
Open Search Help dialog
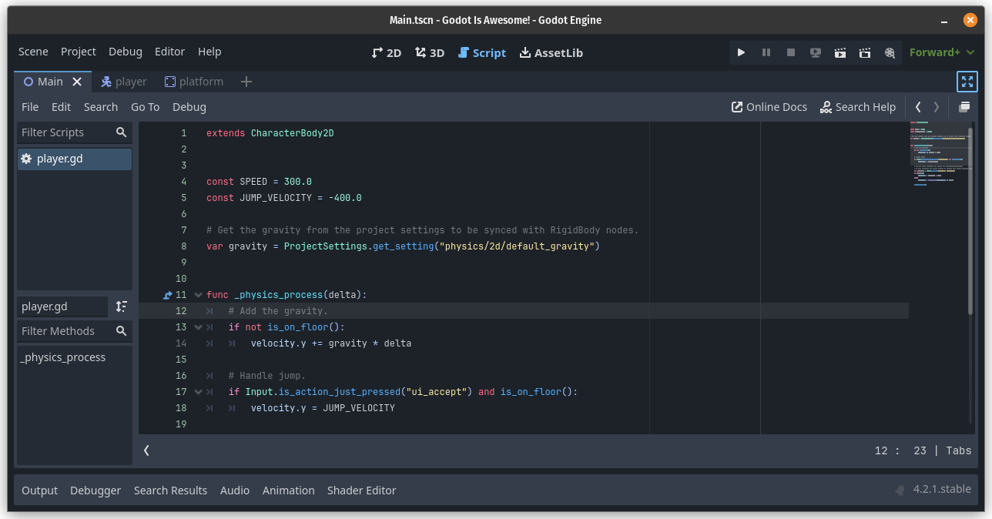pyautogui.click(x=858, y=107)
